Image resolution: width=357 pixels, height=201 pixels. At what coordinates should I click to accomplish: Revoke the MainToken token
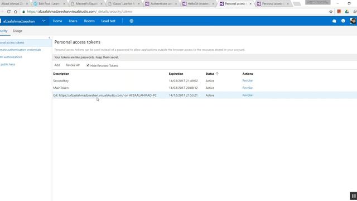coord(248,88)
